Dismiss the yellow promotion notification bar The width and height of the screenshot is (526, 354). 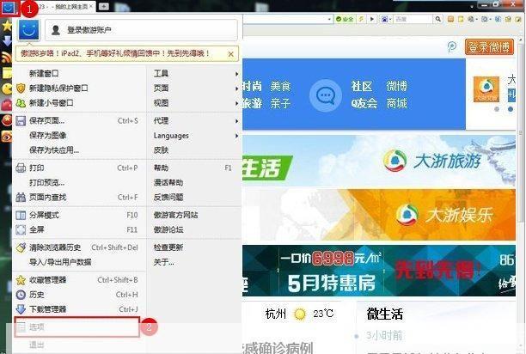(231, 54)
